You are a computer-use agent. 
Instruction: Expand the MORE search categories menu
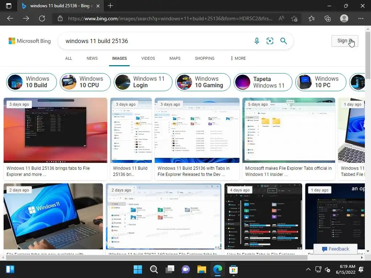(238, 58)
